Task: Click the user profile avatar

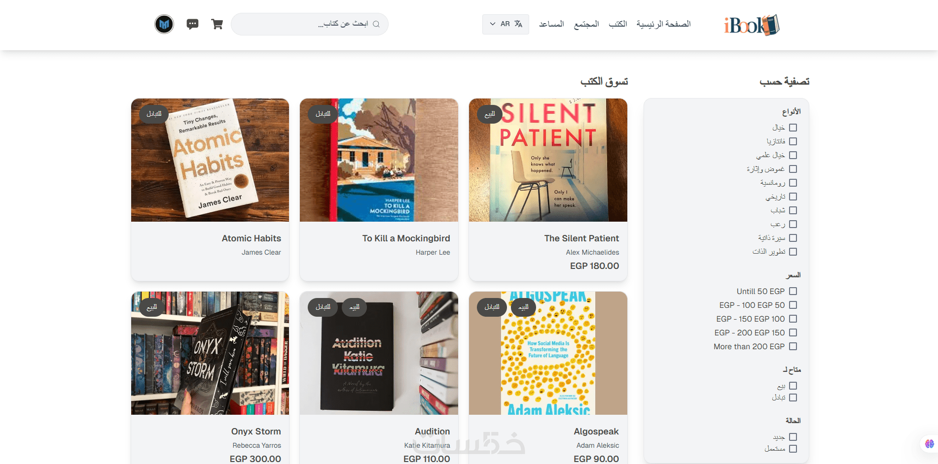Action: point(164,24)
